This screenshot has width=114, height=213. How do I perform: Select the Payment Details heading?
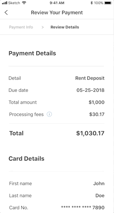pyautogui.click(x=32, y=53)
